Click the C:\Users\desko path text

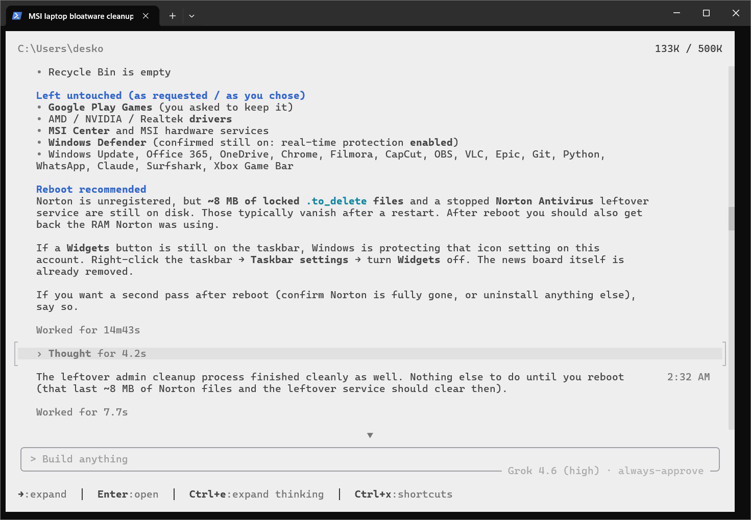[61, 49]
